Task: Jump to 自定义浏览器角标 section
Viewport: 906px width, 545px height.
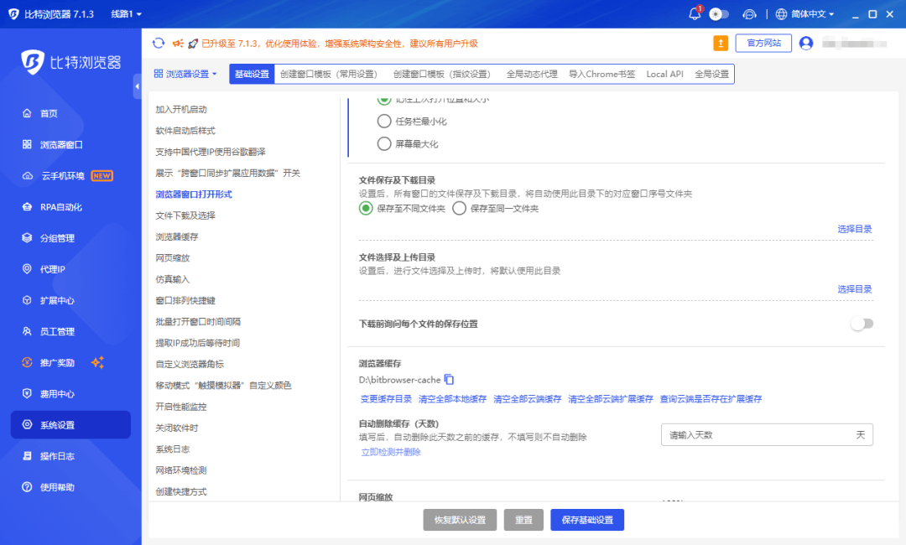Action: tap(190, 364)
